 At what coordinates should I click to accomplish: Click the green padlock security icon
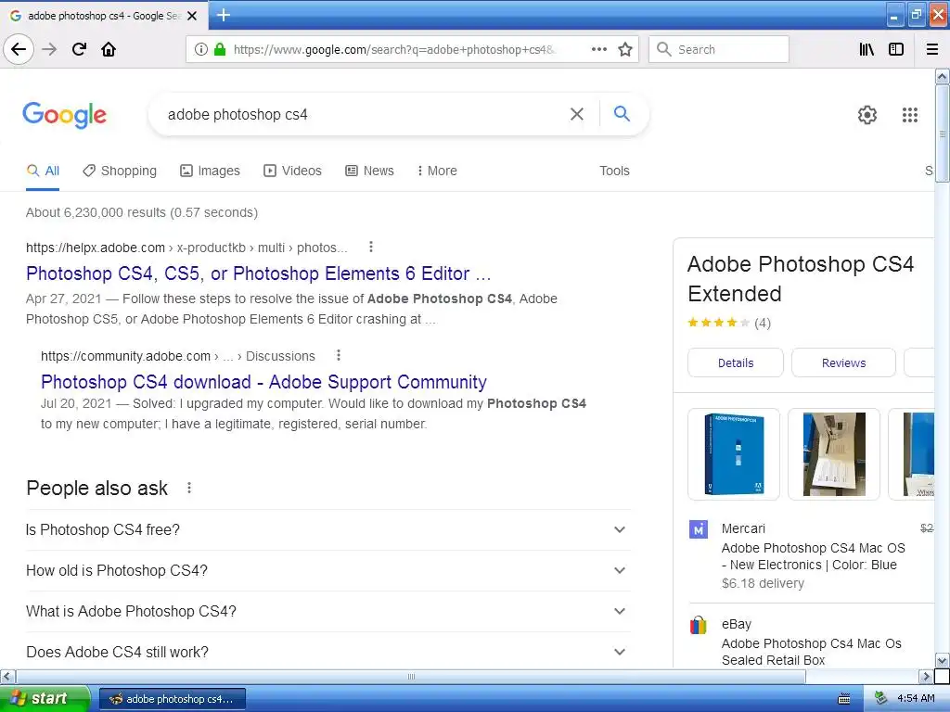[220, 49]
